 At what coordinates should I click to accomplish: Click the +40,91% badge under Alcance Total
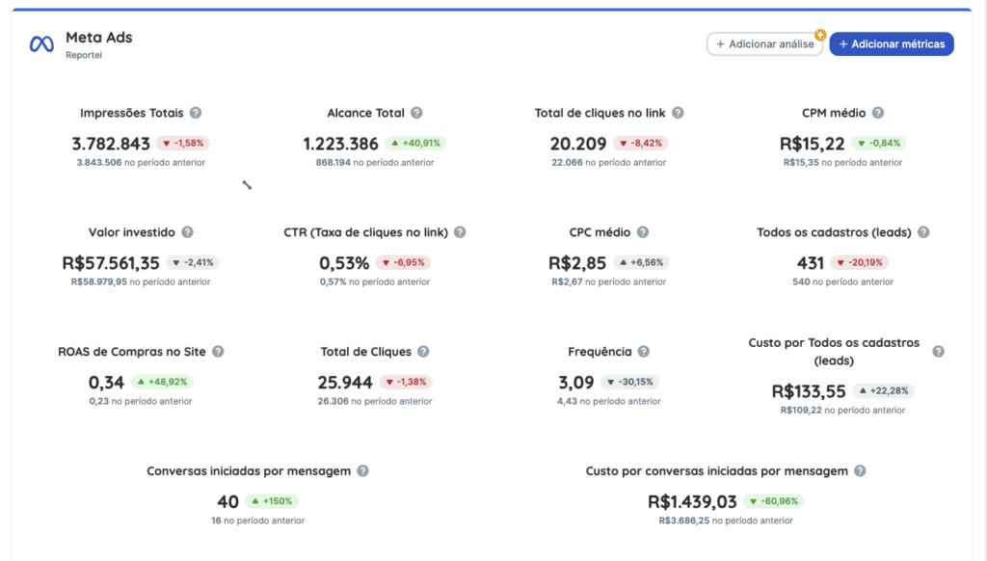pyautogui.click(x=415, y=144)
